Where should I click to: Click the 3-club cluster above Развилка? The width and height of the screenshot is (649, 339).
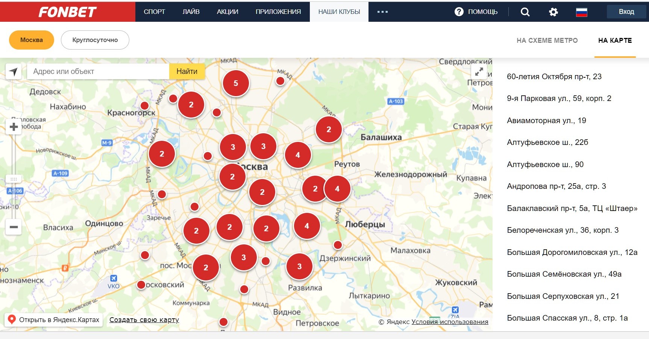click(299, 267)
